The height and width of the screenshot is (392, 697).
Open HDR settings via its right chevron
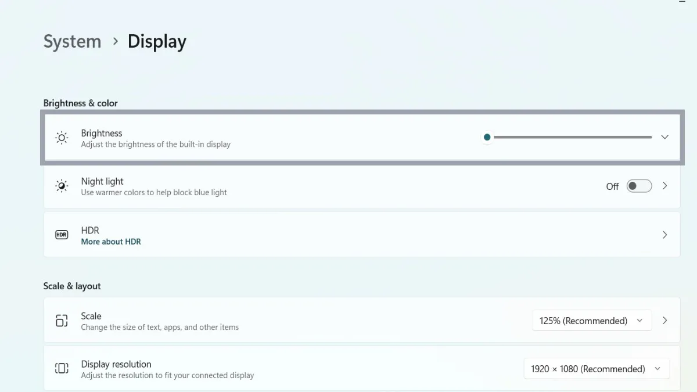tap(664, 235)
